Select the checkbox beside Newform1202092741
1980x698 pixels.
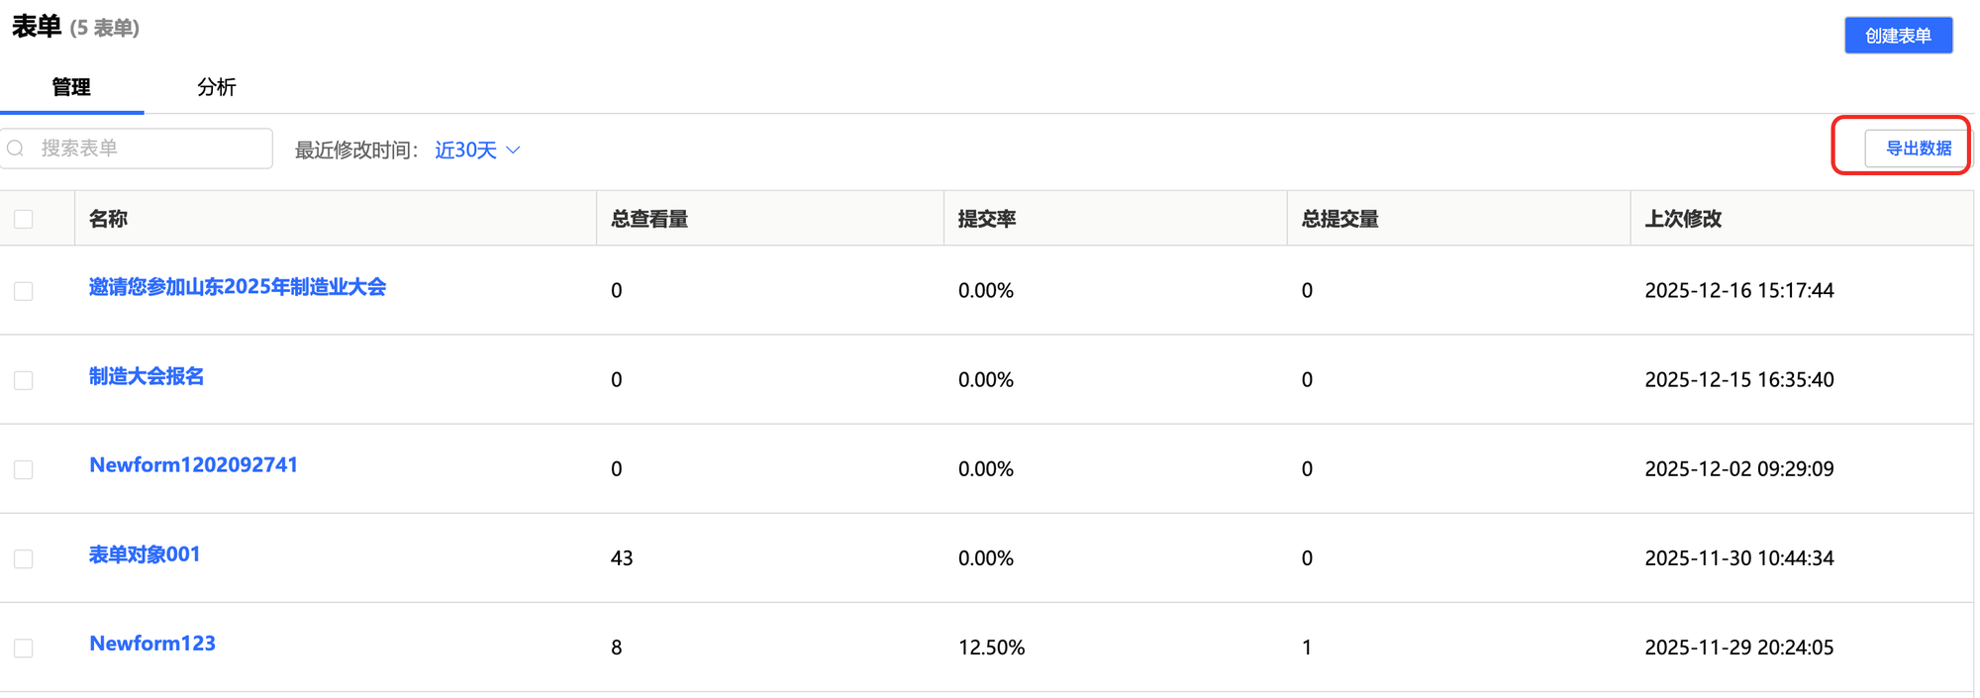(x=24, y=469)
